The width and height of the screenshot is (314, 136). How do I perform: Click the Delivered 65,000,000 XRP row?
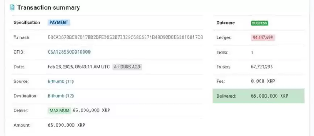259,96
